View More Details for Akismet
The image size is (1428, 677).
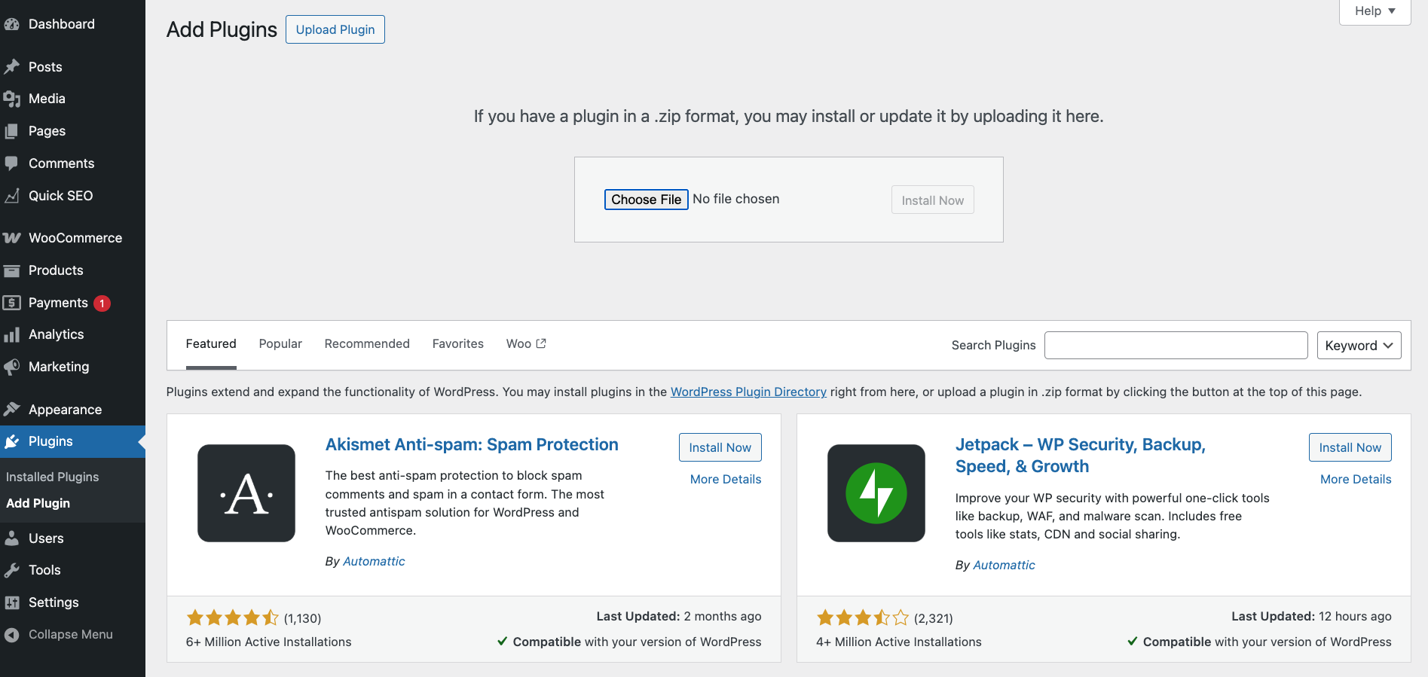726,479
